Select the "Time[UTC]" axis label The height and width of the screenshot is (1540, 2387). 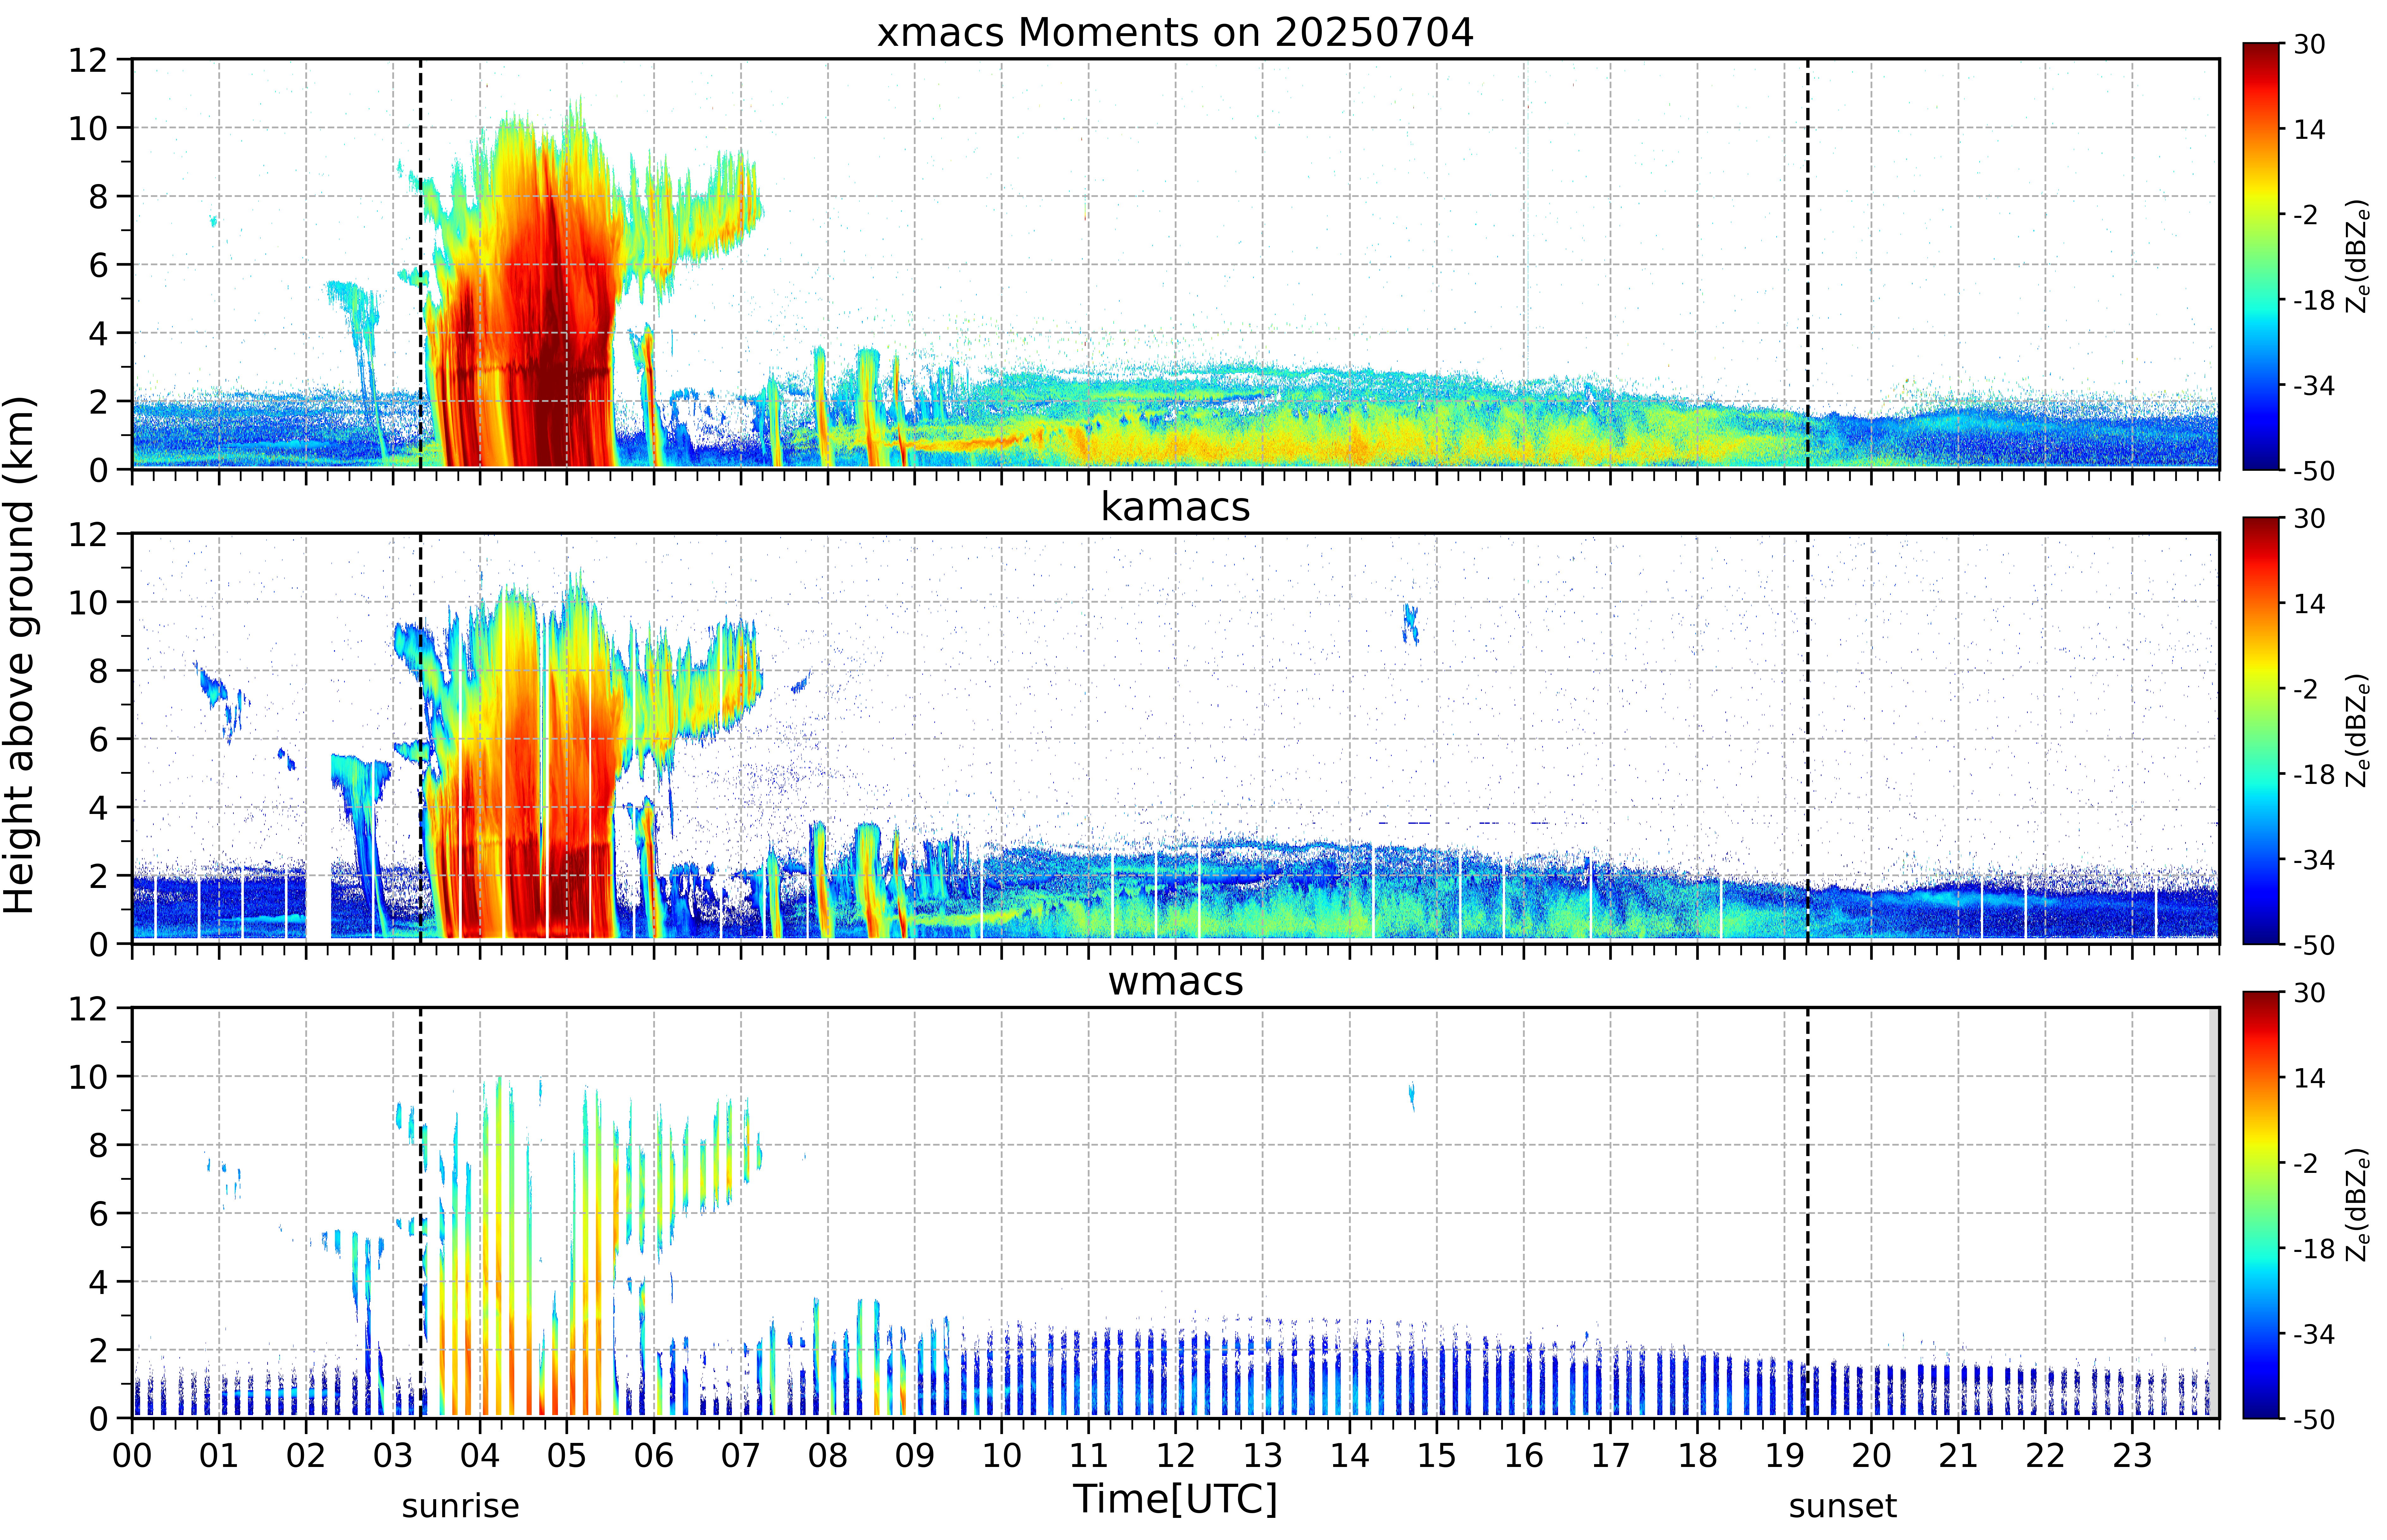click(1175, 1499)
